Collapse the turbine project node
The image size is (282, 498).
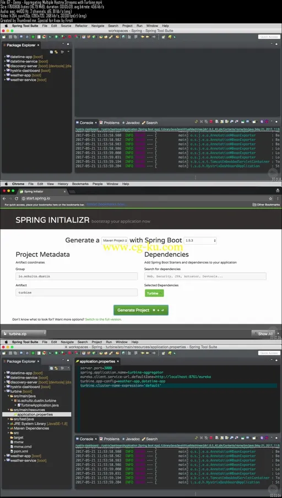point(5,392)
